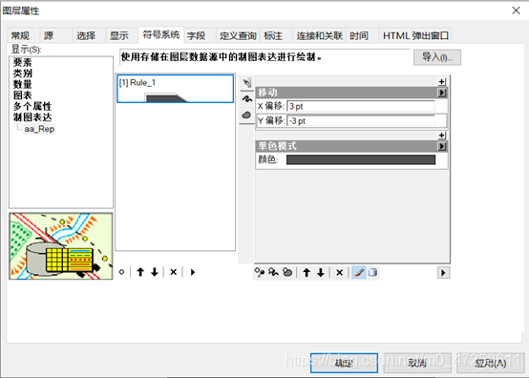The height and width of the screenshot is (378, 529).
Task: Click the 取消 button
Action: point(417,363)
